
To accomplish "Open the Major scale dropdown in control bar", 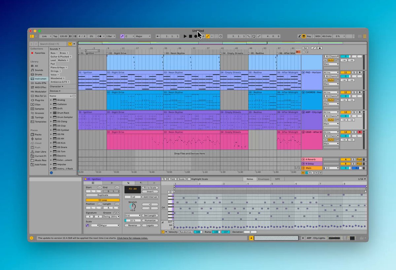I will pos(143,36).
